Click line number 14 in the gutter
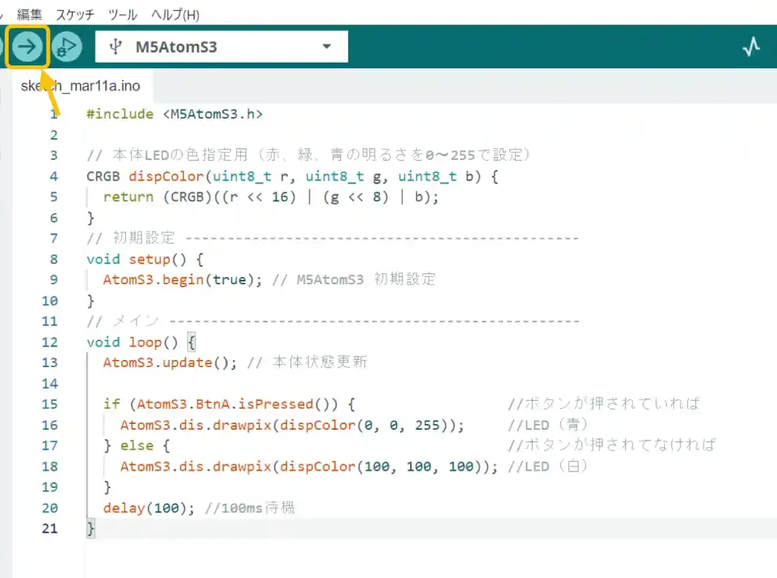 point(50,384)
